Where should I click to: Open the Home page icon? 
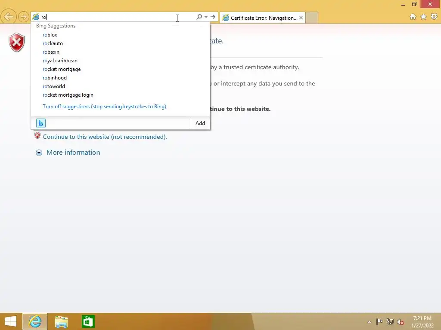[413, 17]
